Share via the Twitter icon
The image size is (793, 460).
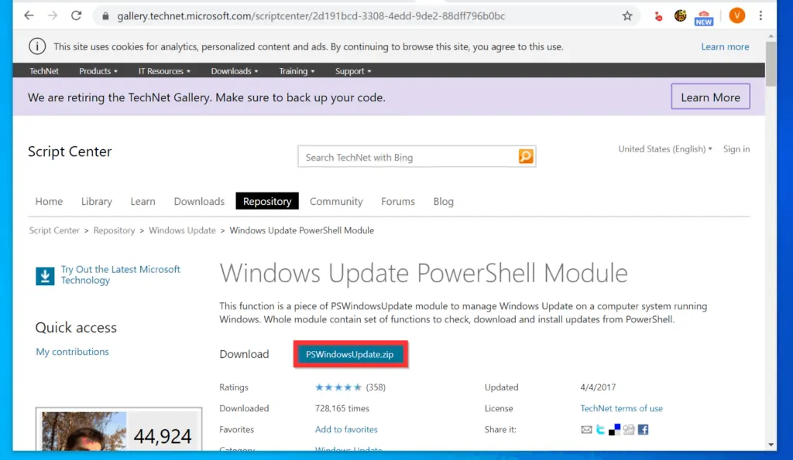600,429
